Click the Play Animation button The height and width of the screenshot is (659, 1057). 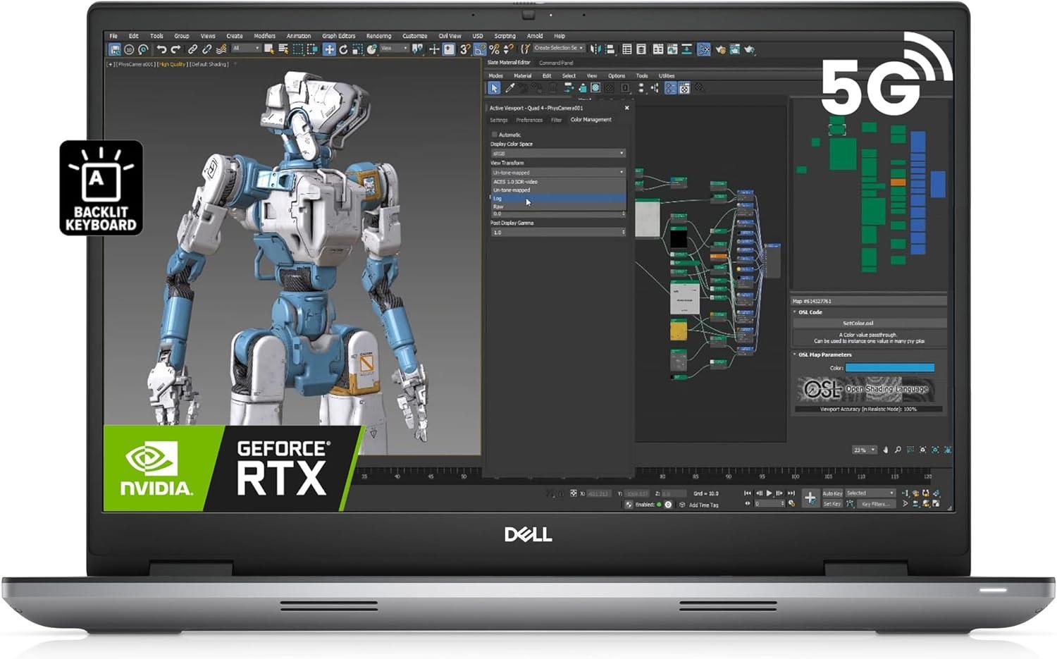[x=769, y=493]
